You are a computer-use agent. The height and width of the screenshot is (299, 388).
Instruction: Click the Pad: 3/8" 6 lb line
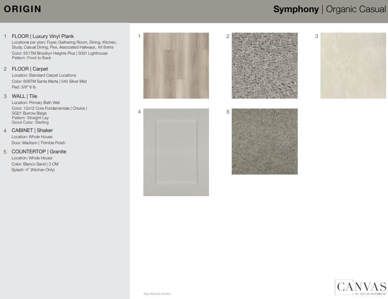[x=24, y=87]
